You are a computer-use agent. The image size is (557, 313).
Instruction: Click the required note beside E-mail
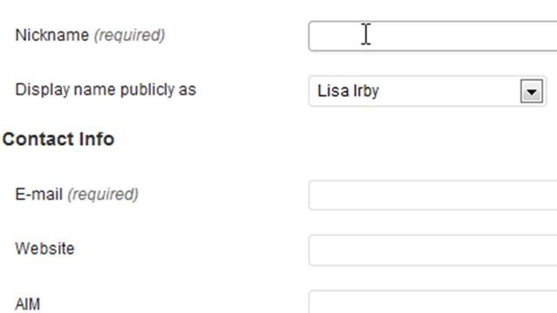pyautogui.click(x=103, y=195)
